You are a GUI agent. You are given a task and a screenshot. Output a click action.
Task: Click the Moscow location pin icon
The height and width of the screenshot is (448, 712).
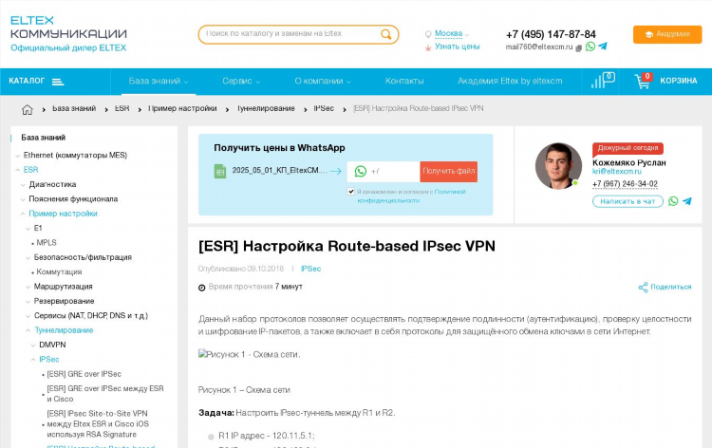(x=428, y=34)
